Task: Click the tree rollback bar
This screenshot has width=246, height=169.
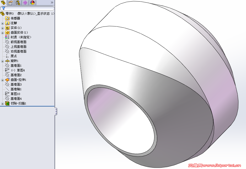Action: point(27,106)
